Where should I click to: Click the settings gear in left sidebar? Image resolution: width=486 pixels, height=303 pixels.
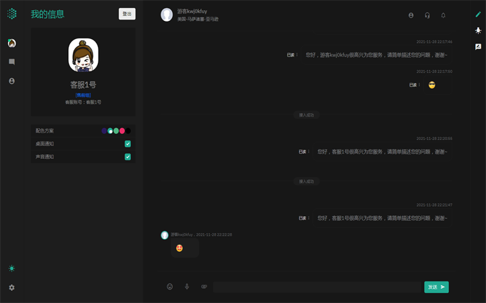(11, 288)
